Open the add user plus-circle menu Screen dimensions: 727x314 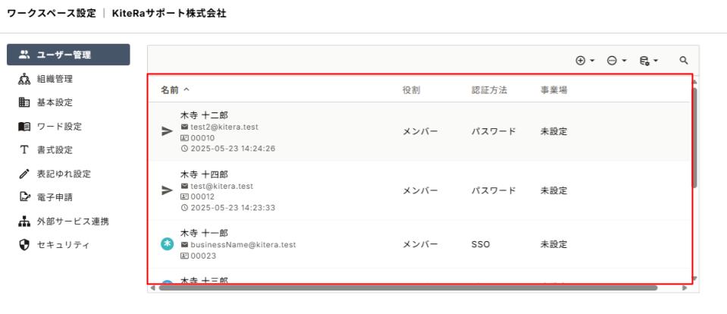click(584, 60)
